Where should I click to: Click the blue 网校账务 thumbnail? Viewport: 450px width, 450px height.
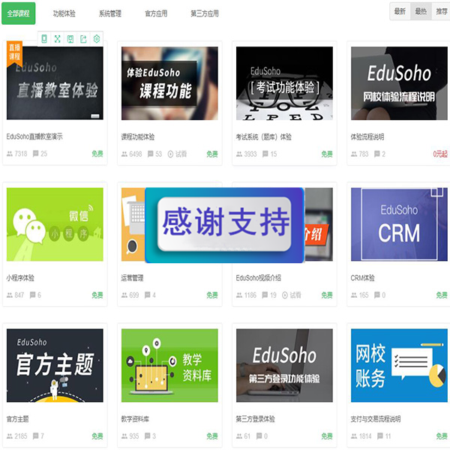click(x=399, y=365)
